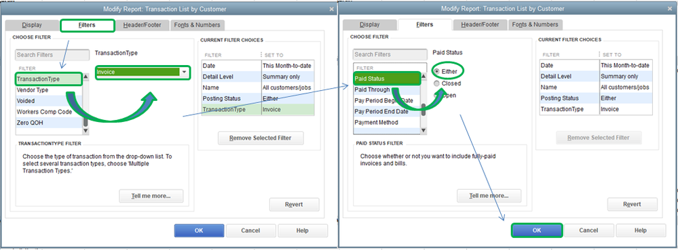Select Date row in the right current filter choices
Screen dimensions: 678x250
[x=595, y=65]
